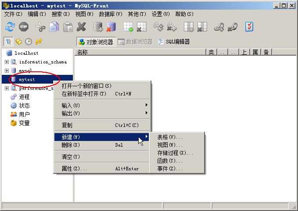The width and height of the screenshot is (298, 211).
Task: Toggle the yellow footprints icon
Action: pos(39,42)
